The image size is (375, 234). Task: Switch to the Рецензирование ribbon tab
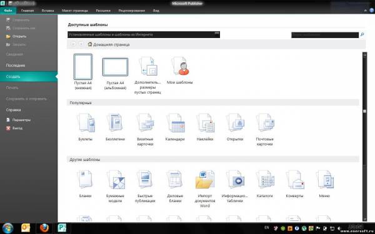coord(131,11)
